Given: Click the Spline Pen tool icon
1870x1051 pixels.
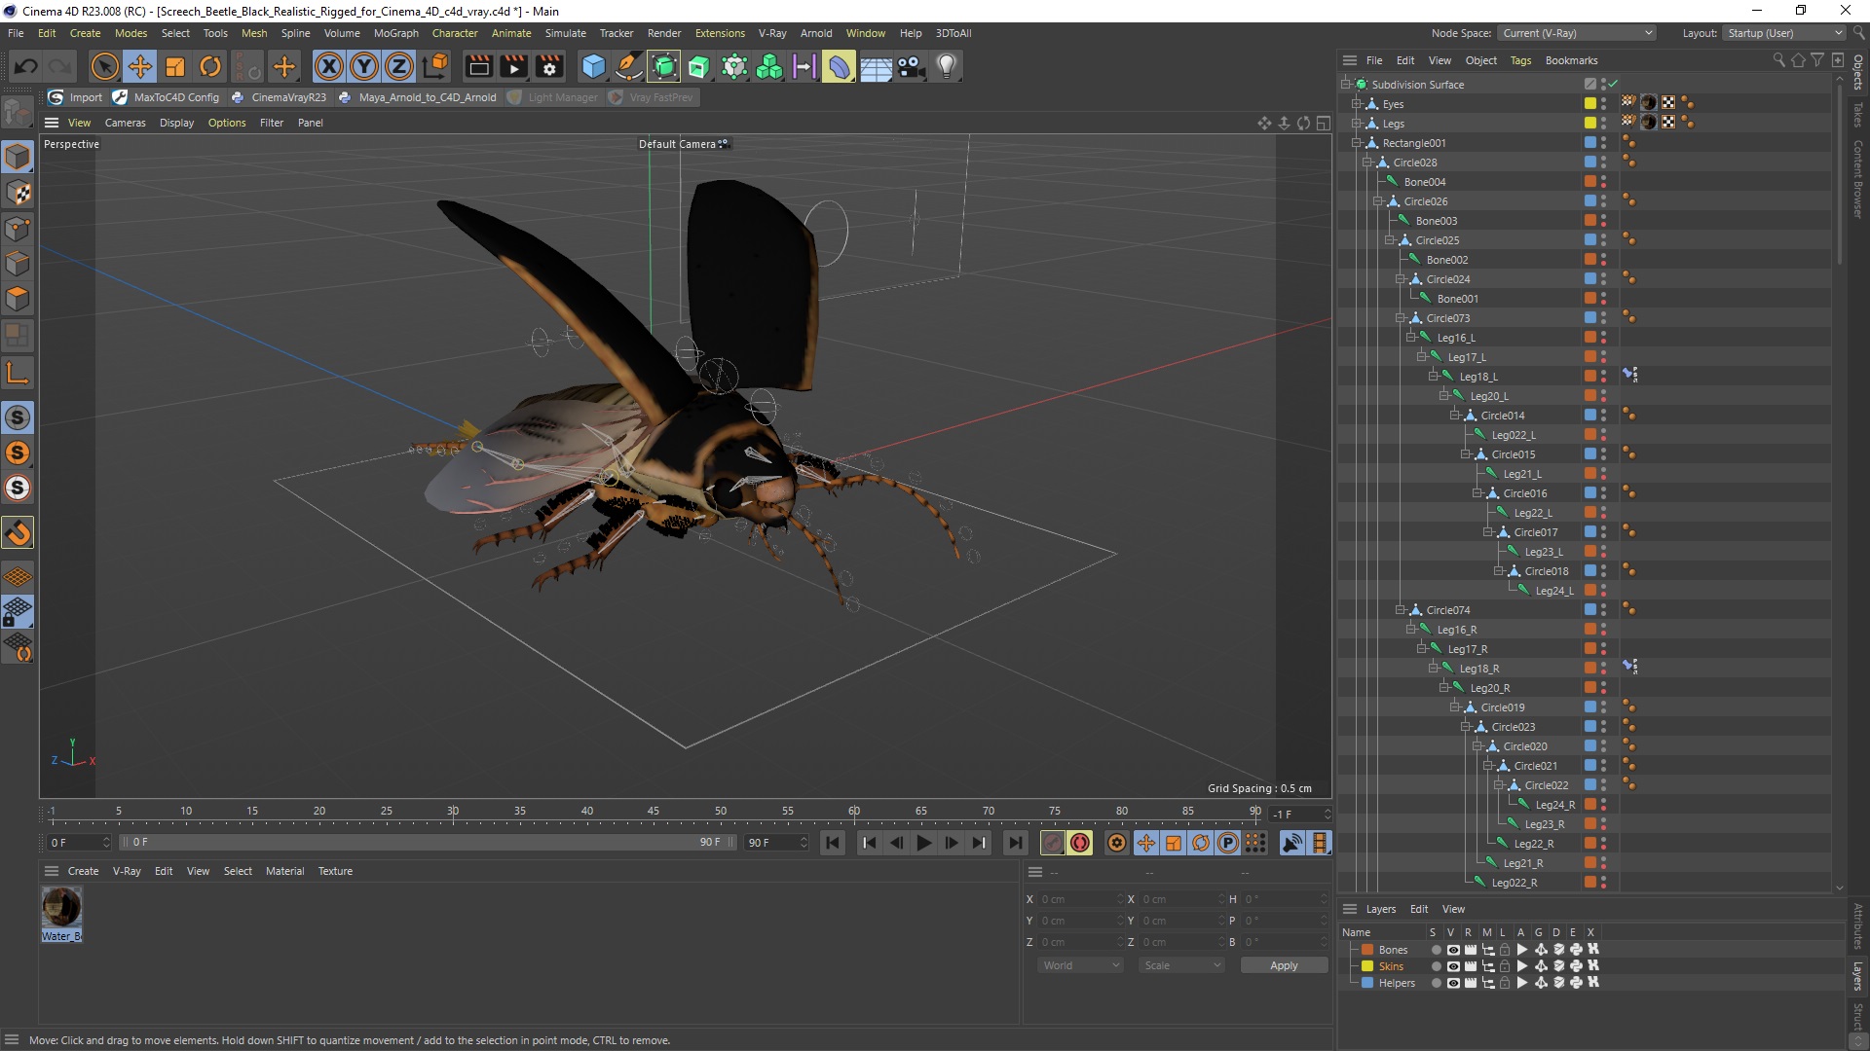Looking at the screenshot, I should coord(629,66).
